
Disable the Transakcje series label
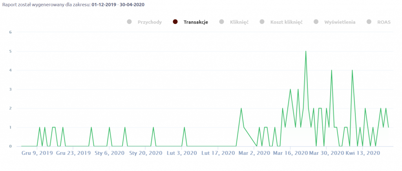[196, 22]
